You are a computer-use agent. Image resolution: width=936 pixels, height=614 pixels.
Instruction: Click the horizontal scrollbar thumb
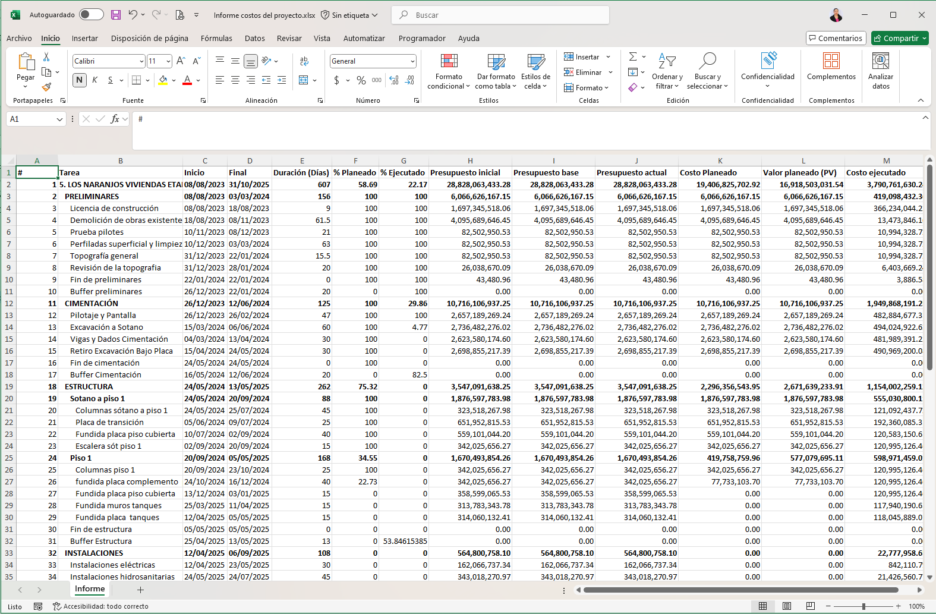click(740, 590)
